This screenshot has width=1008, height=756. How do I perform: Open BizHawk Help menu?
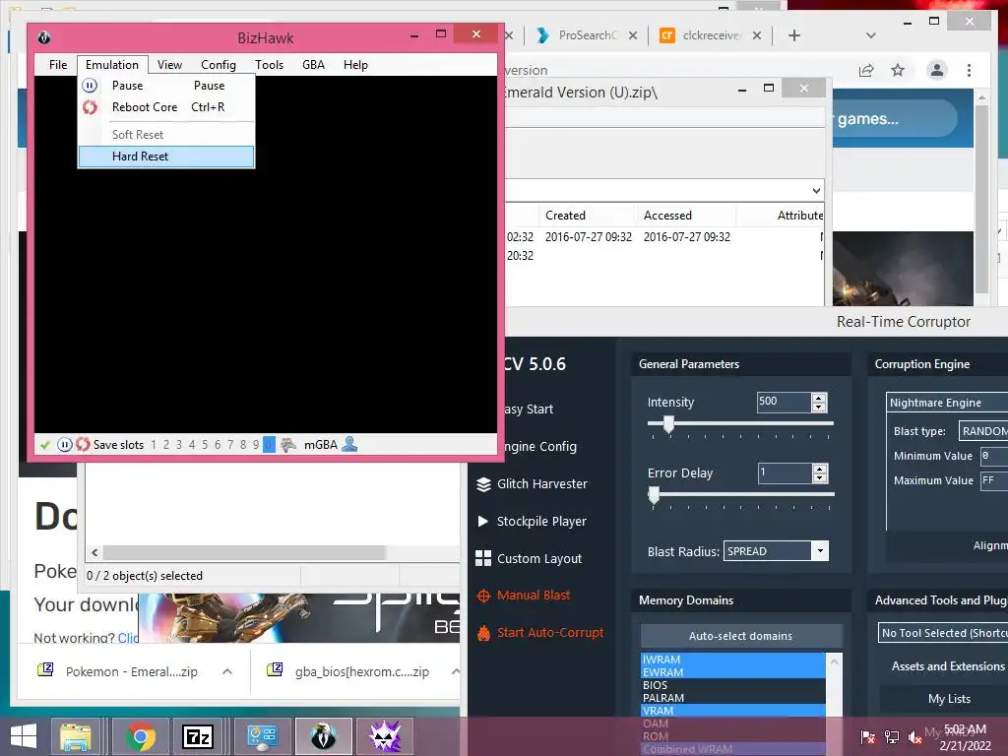355,64
